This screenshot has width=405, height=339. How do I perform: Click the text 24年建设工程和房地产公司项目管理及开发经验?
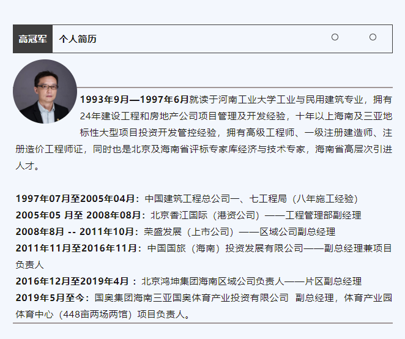(182, 116)
